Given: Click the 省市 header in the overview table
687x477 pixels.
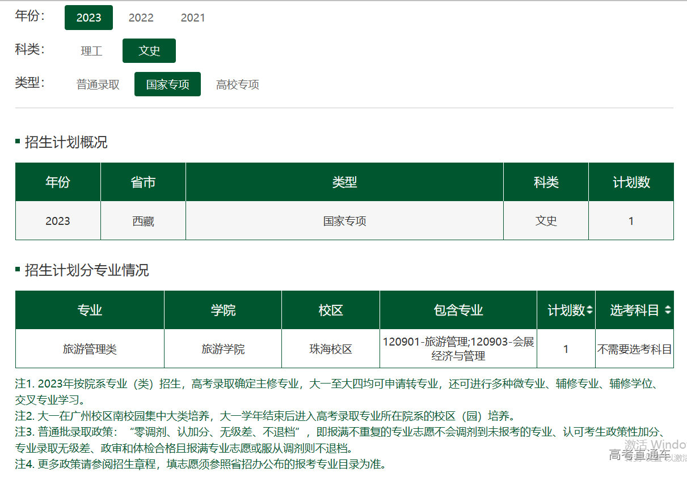Looking at the screenshot, I should 143,182.
